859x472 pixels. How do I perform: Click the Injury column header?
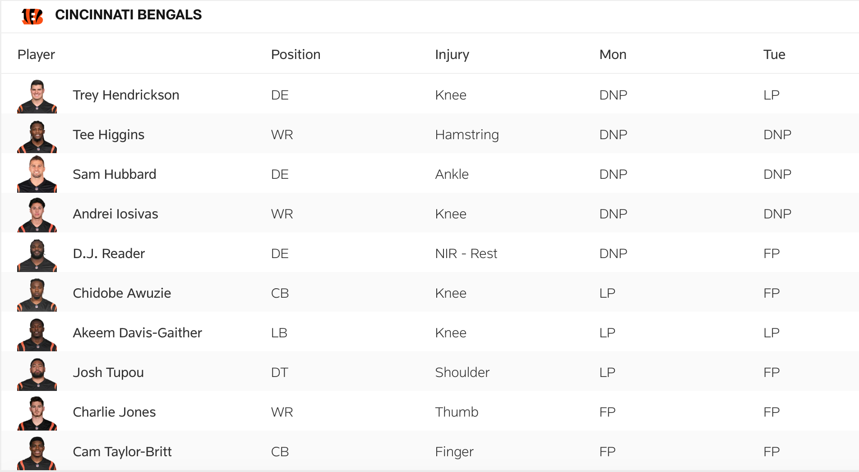(452, 54)
